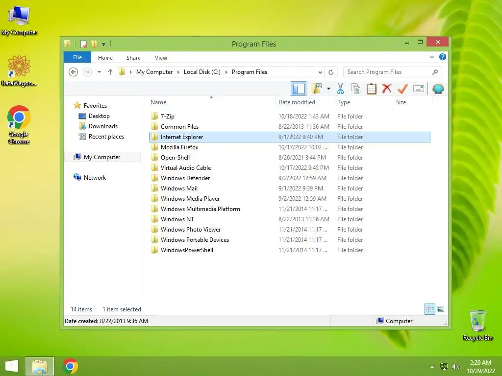
Task: Click the Search Program Files field
Action: click(392, 72)
